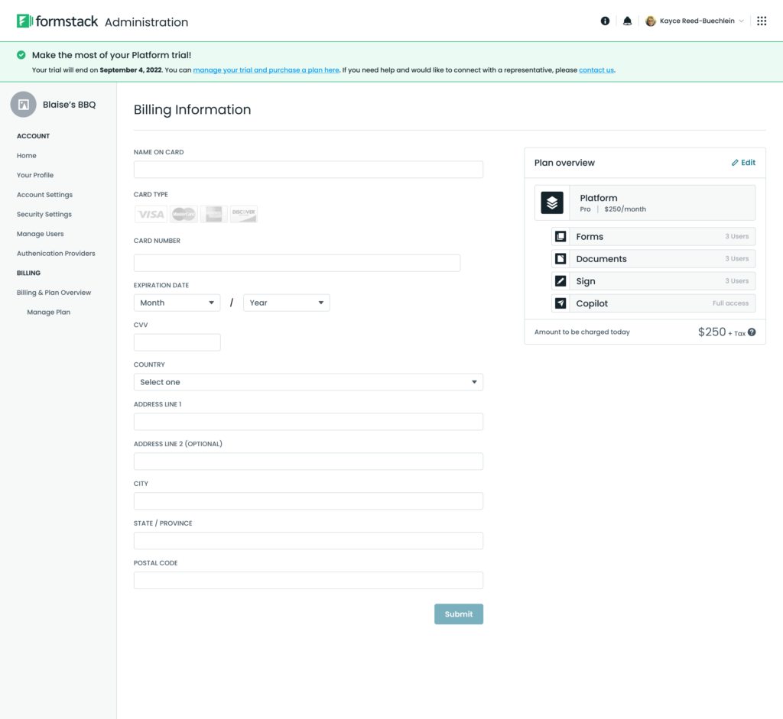Screen dimensions: 783x719
Task: Click the info circle icon in header
Action: point(605,21)
